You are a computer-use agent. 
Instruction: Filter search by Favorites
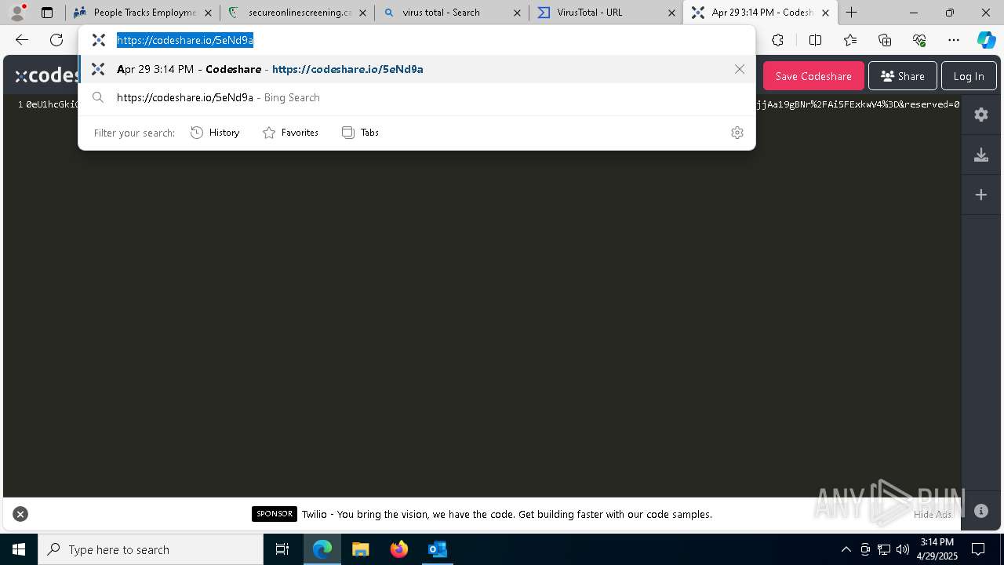click(290, 133)
